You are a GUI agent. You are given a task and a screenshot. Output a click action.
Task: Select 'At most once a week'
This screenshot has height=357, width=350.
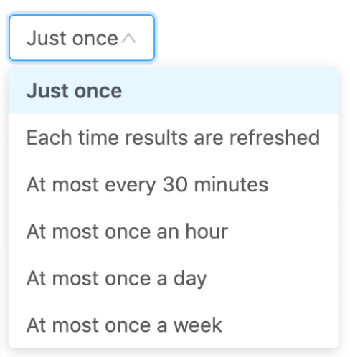174,325
